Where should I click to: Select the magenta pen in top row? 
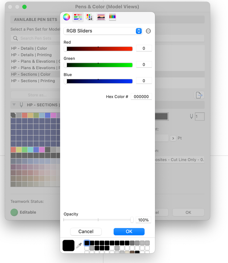click(x=53, y=115)
